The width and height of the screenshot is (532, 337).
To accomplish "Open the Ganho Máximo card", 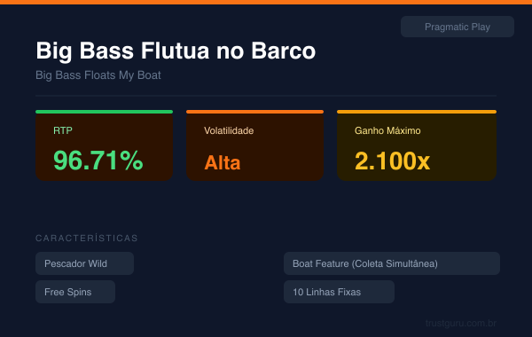I will click(x=417, y=145).
